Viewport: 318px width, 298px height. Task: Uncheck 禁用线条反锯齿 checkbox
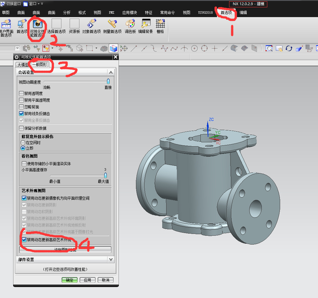tap(21, 114)
